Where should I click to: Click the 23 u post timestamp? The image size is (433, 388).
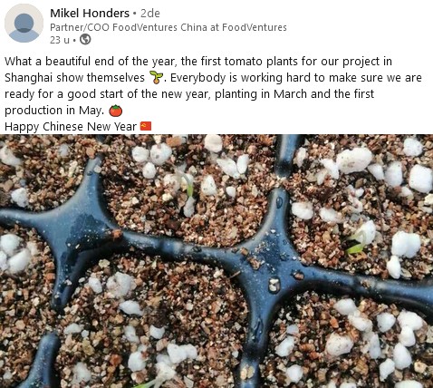tap(60, 40)
